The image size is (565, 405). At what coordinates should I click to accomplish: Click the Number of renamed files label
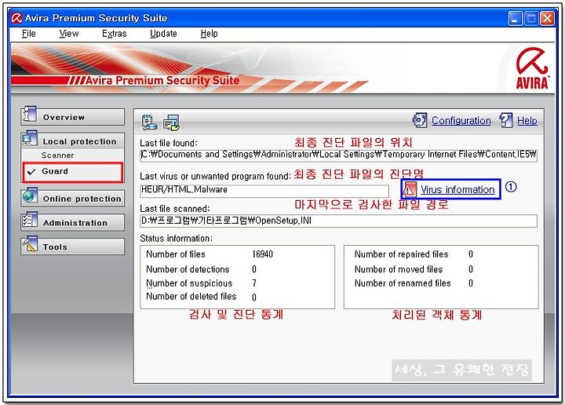(403, 283)
